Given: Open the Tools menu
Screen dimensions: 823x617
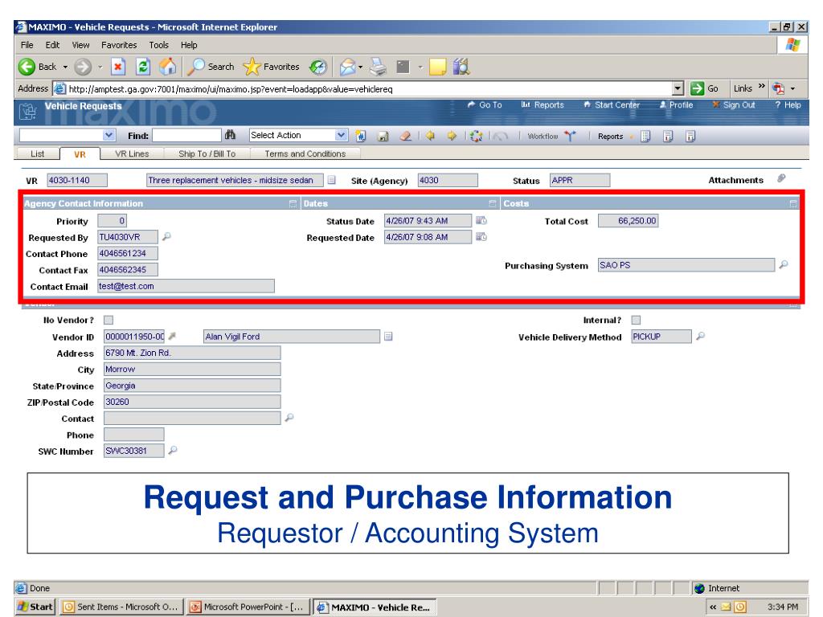Looking at the screenshot, I should pos(158,45).
